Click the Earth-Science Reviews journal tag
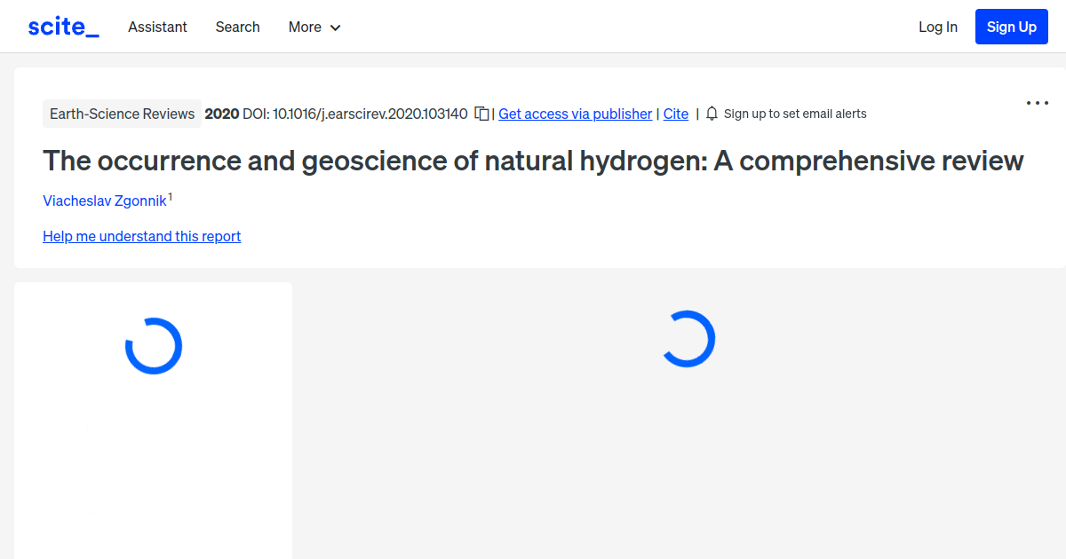 click(x=122, y=114)
